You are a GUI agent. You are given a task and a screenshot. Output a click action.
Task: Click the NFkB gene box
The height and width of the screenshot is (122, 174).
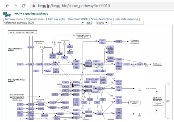118,42
